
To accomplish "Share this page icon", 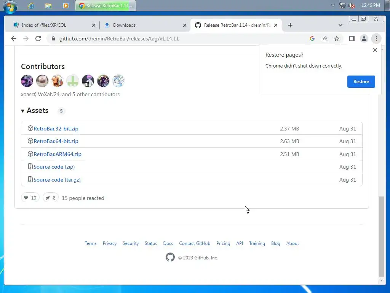I will pyautogui.click(x=324, y=39).
